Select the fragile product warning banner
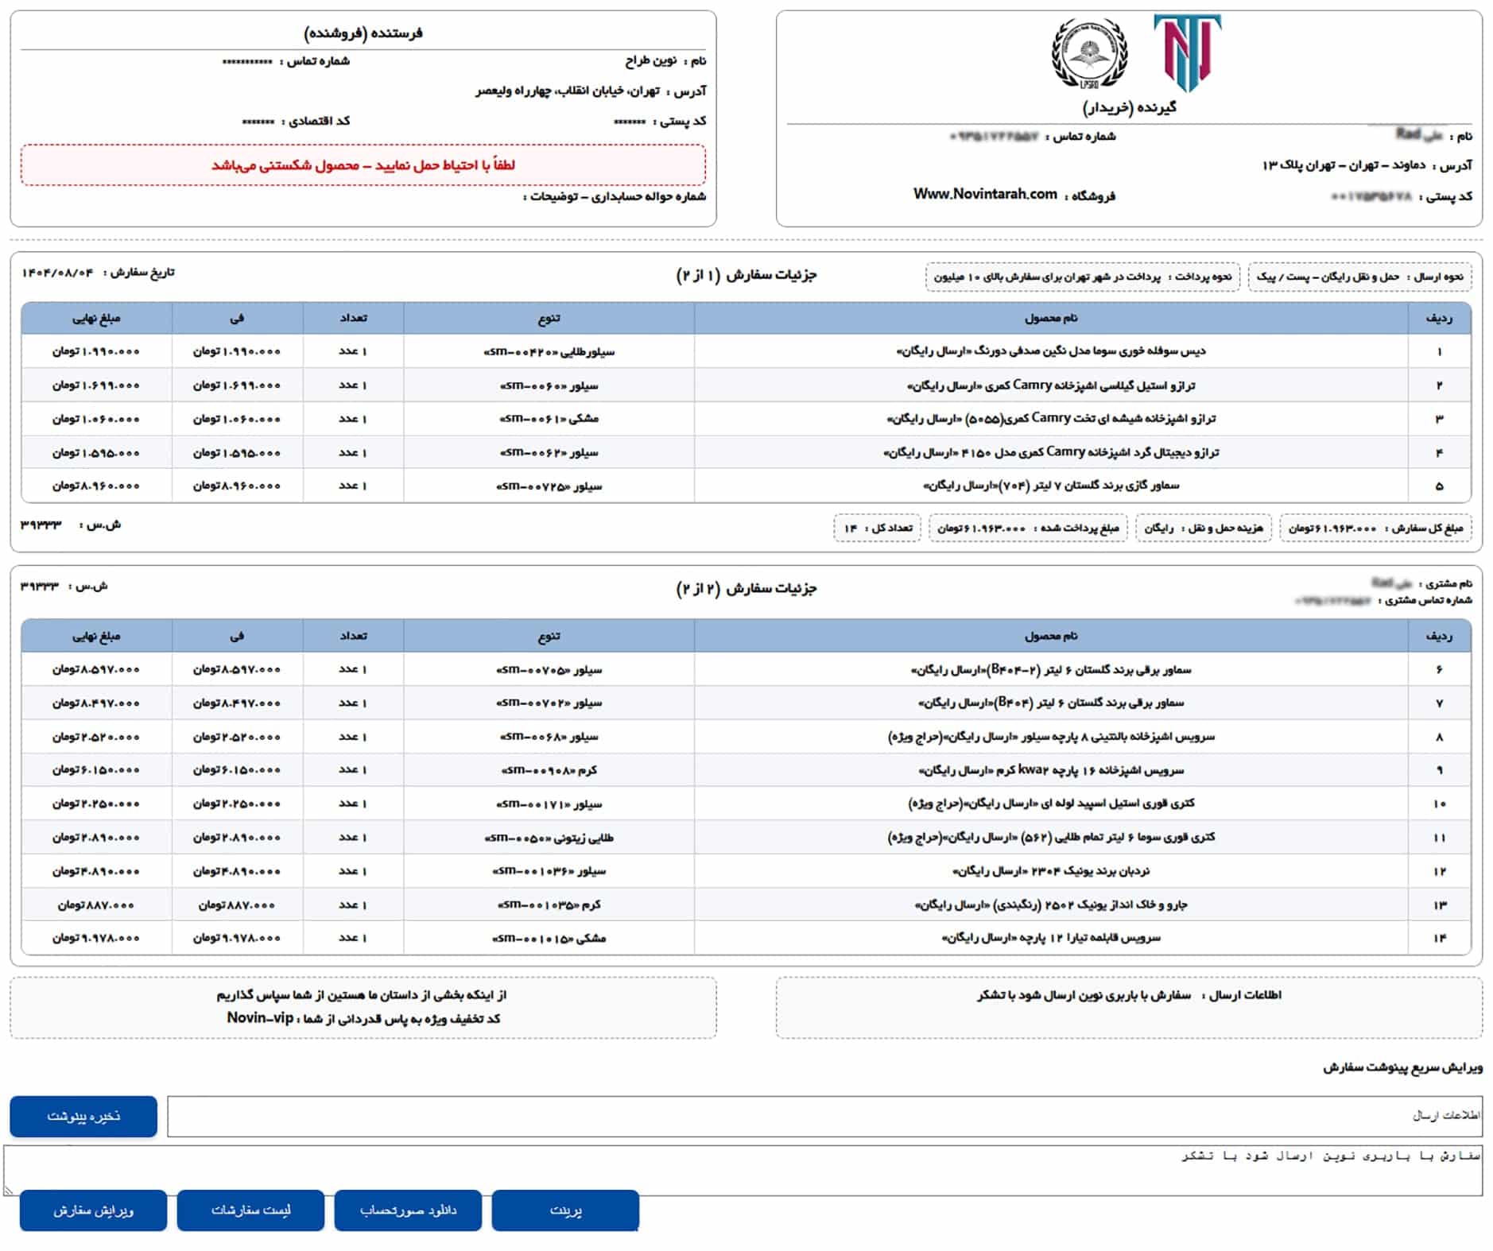1493x1251 pixels. [x=362, y=165]
